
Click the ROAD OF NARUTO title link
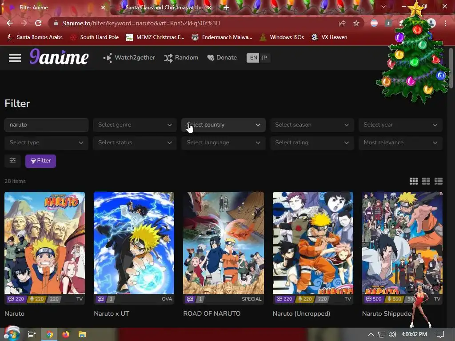click(x=212, y=313)
